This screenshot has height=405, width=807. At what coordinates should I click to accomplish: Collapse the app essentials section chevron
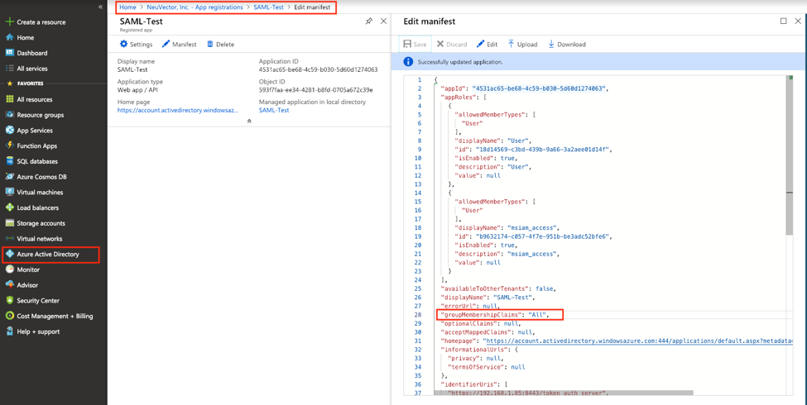point(249,121)
